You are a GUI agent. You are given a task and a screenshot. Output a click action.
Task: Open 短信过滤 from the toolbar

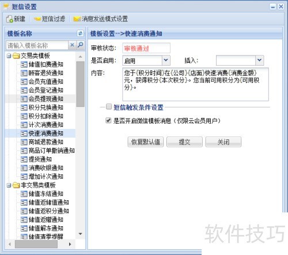click(x=50, y=19)
